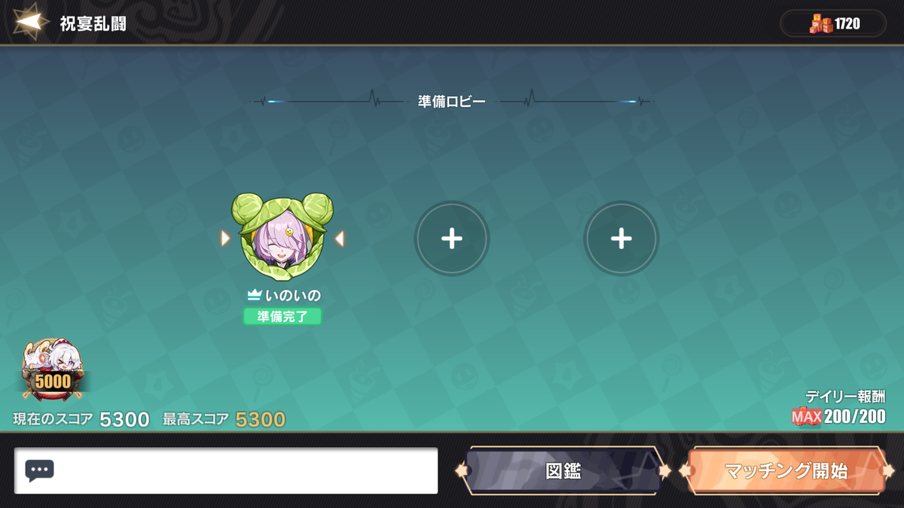Select the 準備ロビー lobby heading
The image size is (904, 508).
click(452, 101)
